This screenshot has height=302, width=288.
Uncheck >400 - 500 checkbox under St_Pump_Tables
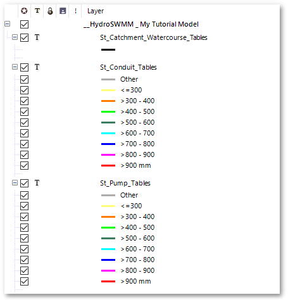point(24,228)
